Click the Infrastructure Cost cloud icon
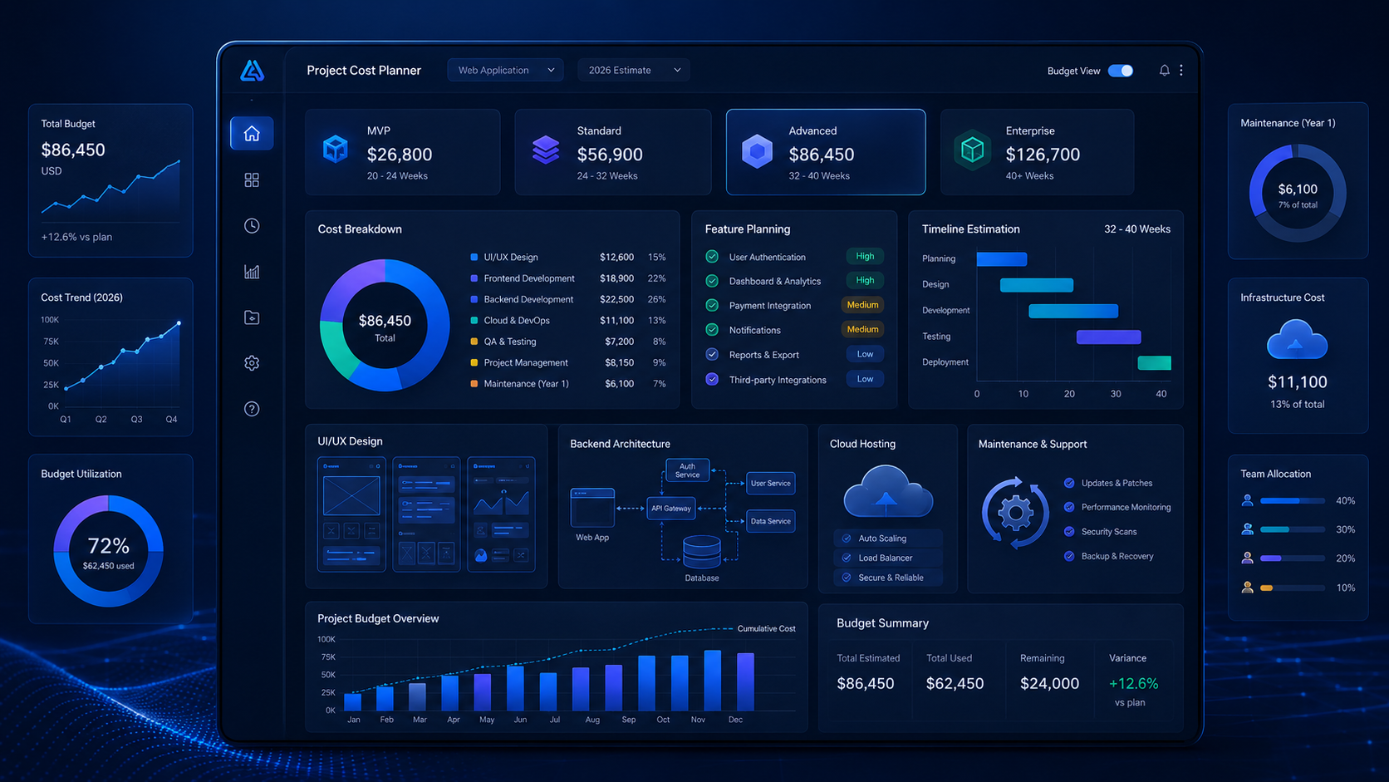This screenshot has width=1389, height=782. pyautogui.click(x=1297, y=341)
